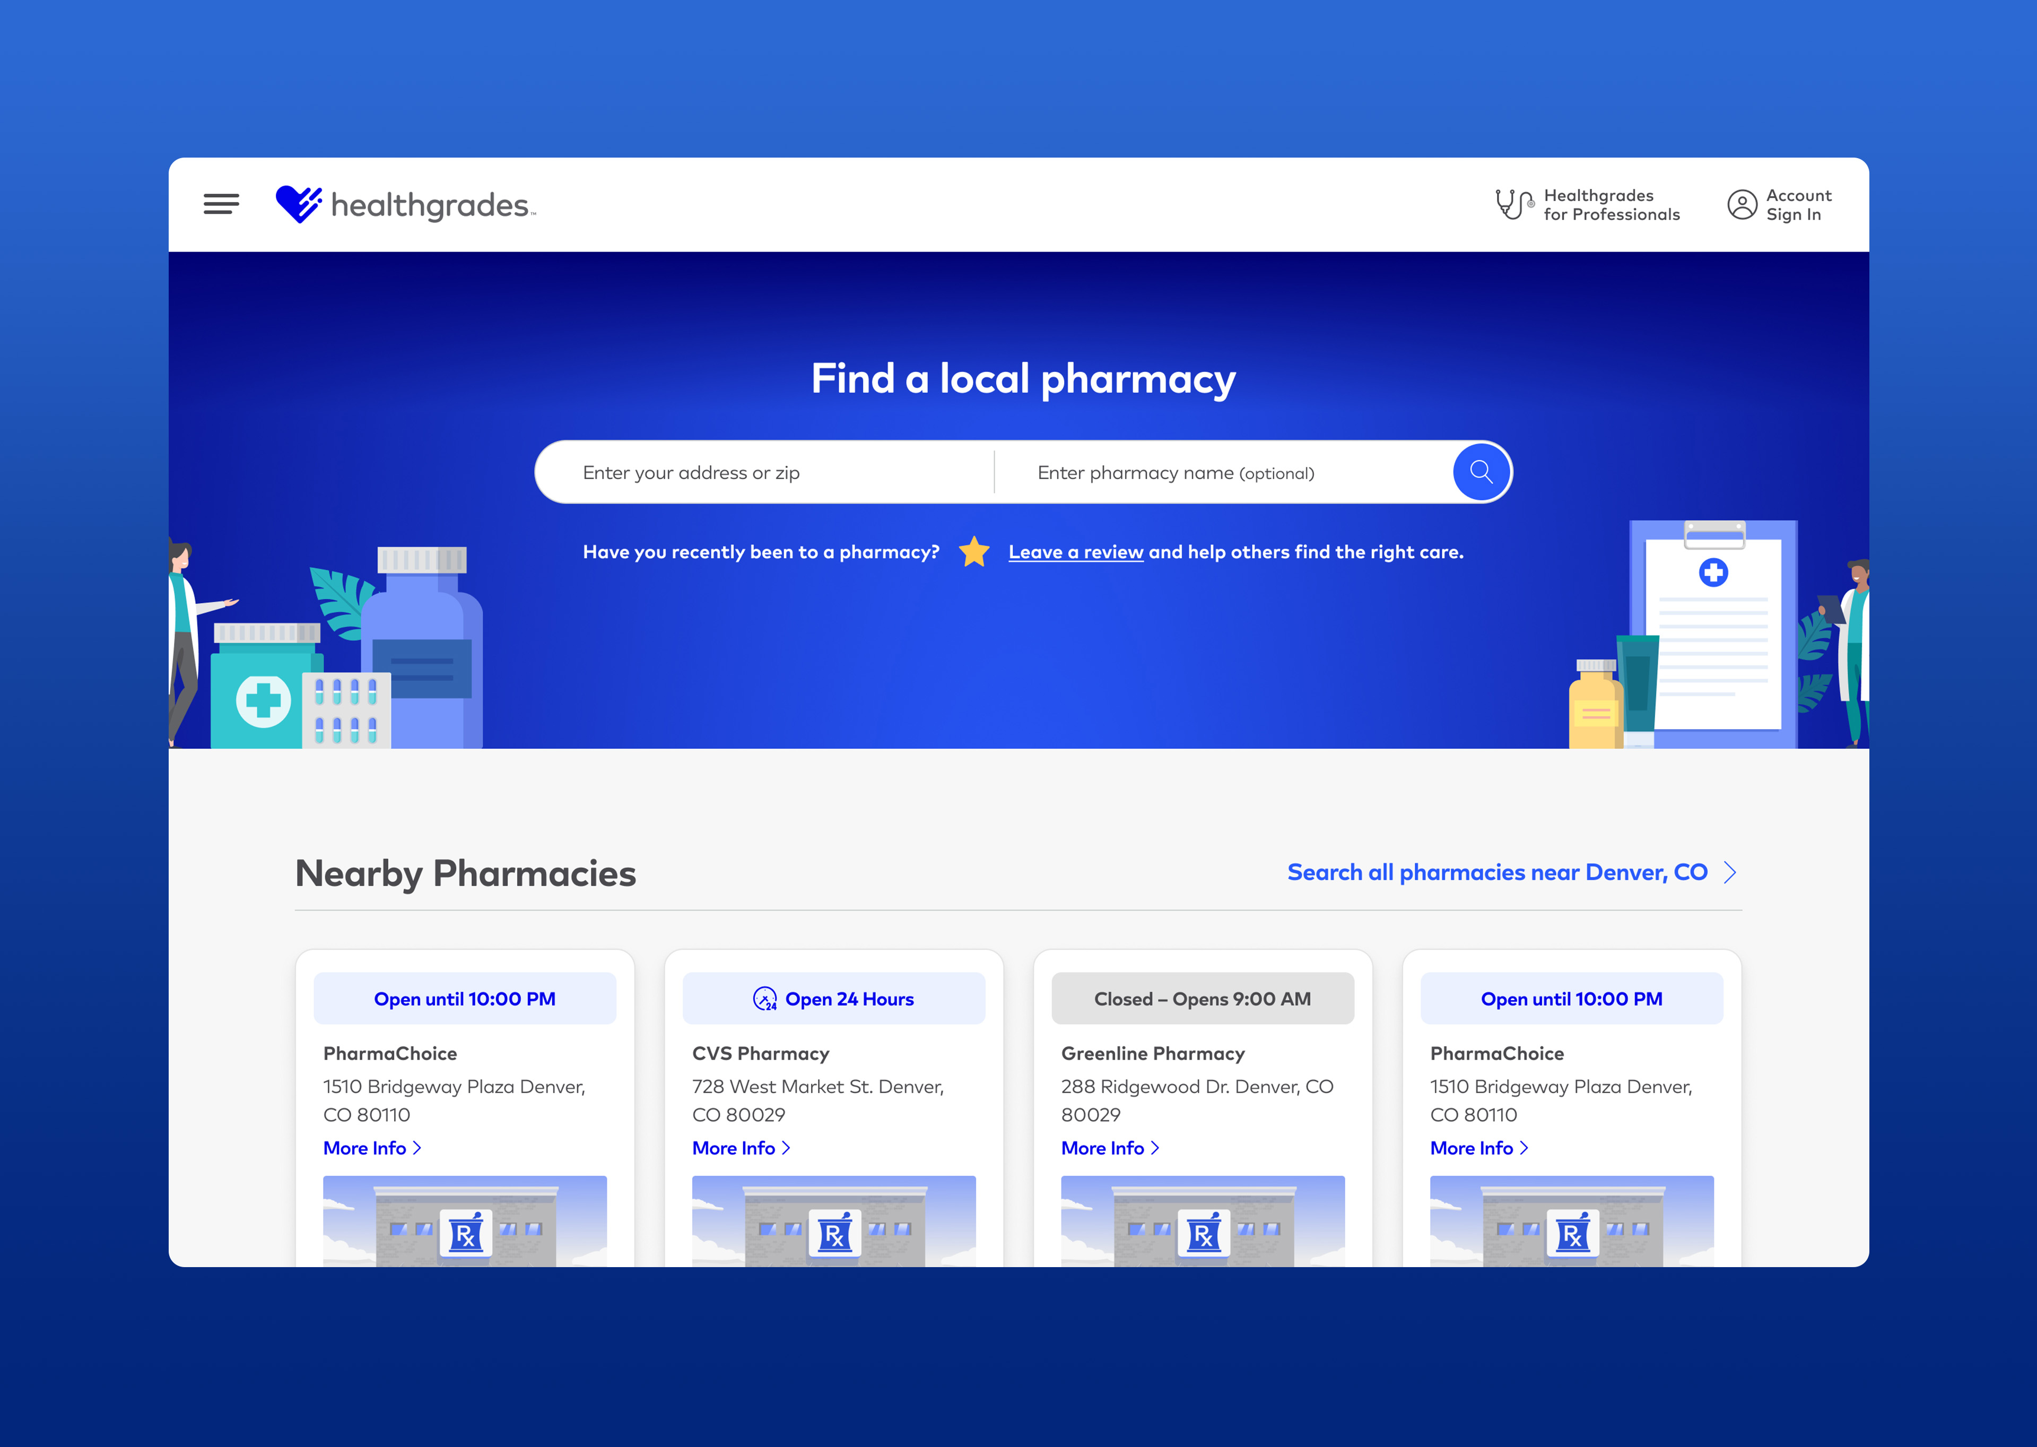Click chevron next to Search all pharmacies near Denver

pos(1730,872)
